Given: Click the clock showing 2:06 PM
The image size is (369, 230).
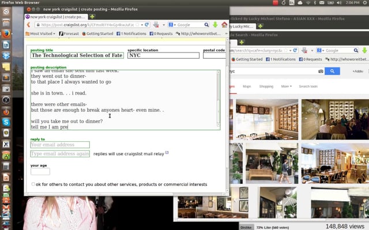Looking at the screenshot, I should pyautogui.click(x=352, y=2).
